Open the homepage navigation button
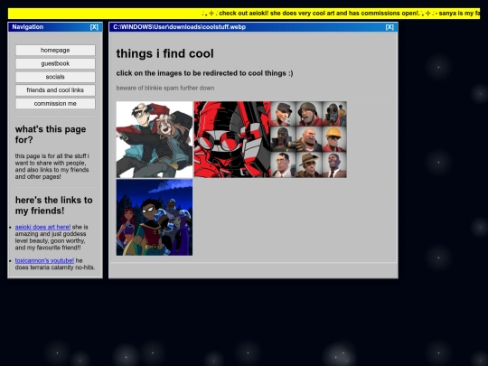This screenshot has width=488, height=366. click(55, 50)
